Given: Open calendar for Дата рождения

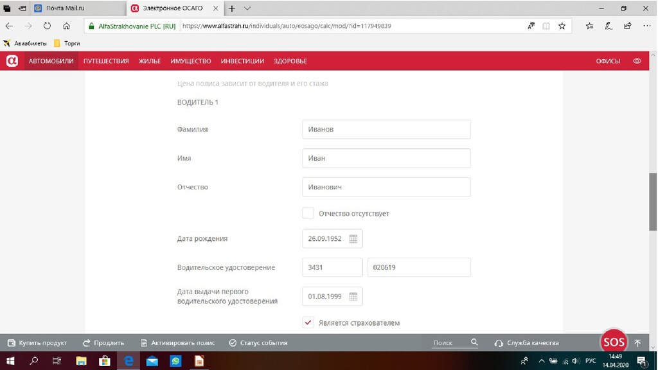Looking at the screenshot, I should pos(353,239).
